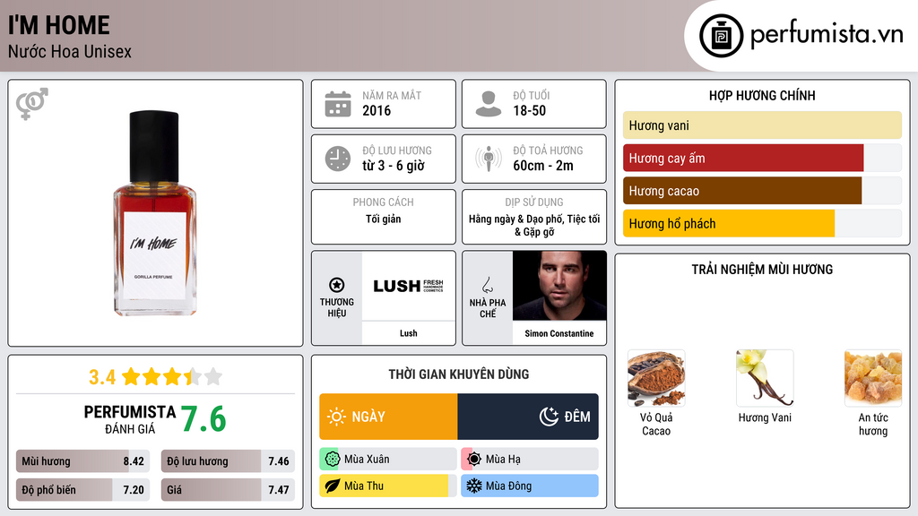
Task: Click the Nước Hoa Unisex subtitle
Action: [70, 52]
